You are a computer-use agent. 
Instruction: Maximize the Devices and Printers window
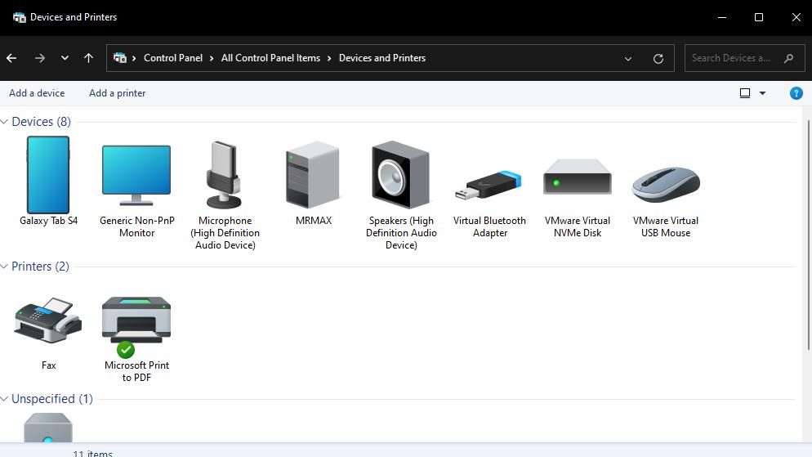[759, 18]
